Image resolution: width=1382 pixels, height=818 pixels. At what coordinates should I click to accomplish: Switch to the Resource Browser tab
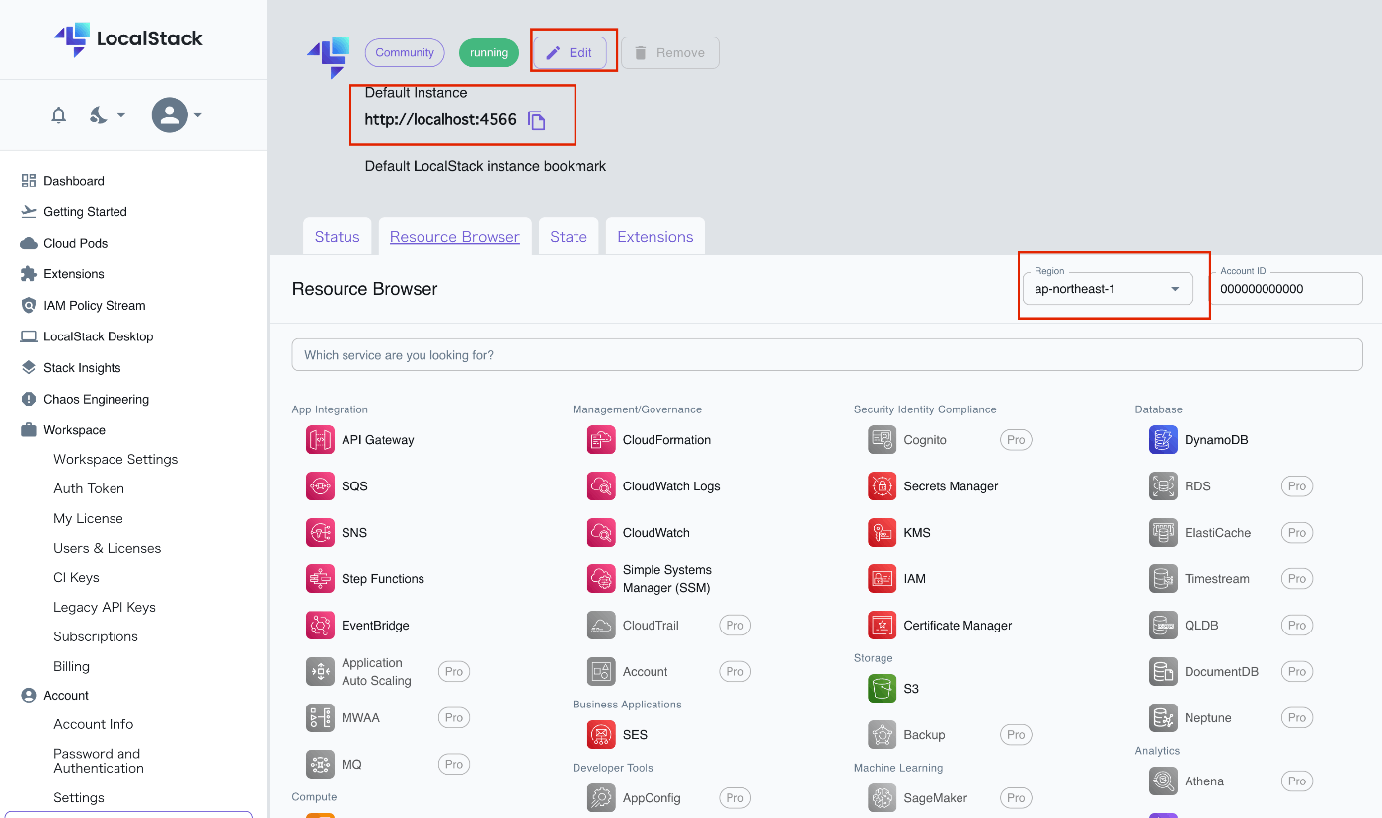[455, 237]
